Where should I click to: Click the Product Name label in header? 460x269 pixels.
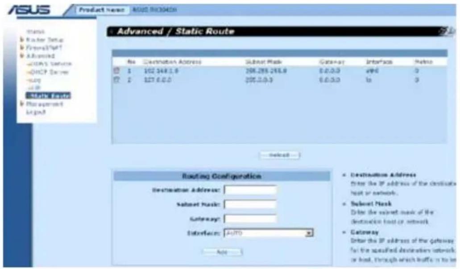(x=102, y=10)
